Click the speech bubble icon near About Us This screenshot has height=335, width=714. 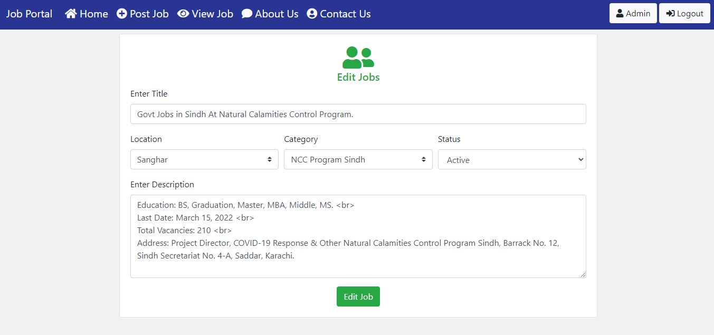click(246, 14)
